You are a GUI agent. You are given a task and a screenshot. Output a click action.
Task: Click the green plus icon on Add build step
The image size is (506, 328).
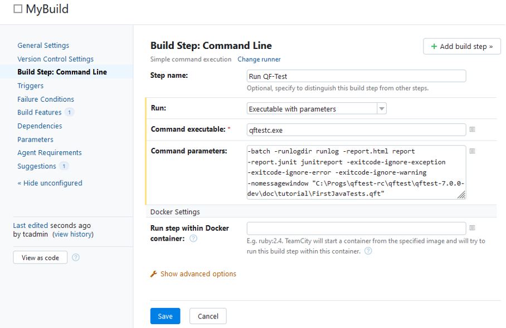pyautogui.click(x=434, y=46)
